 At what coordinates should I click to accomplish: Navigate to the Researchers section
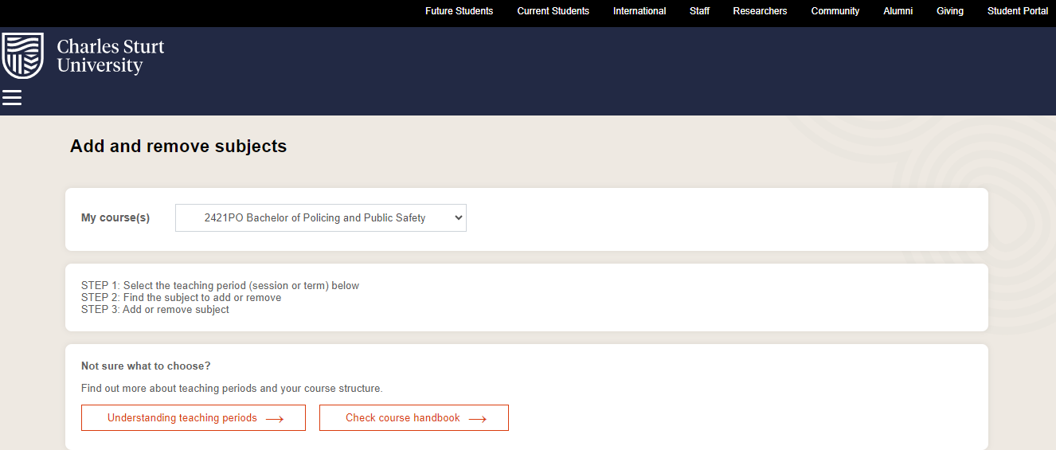760,11
